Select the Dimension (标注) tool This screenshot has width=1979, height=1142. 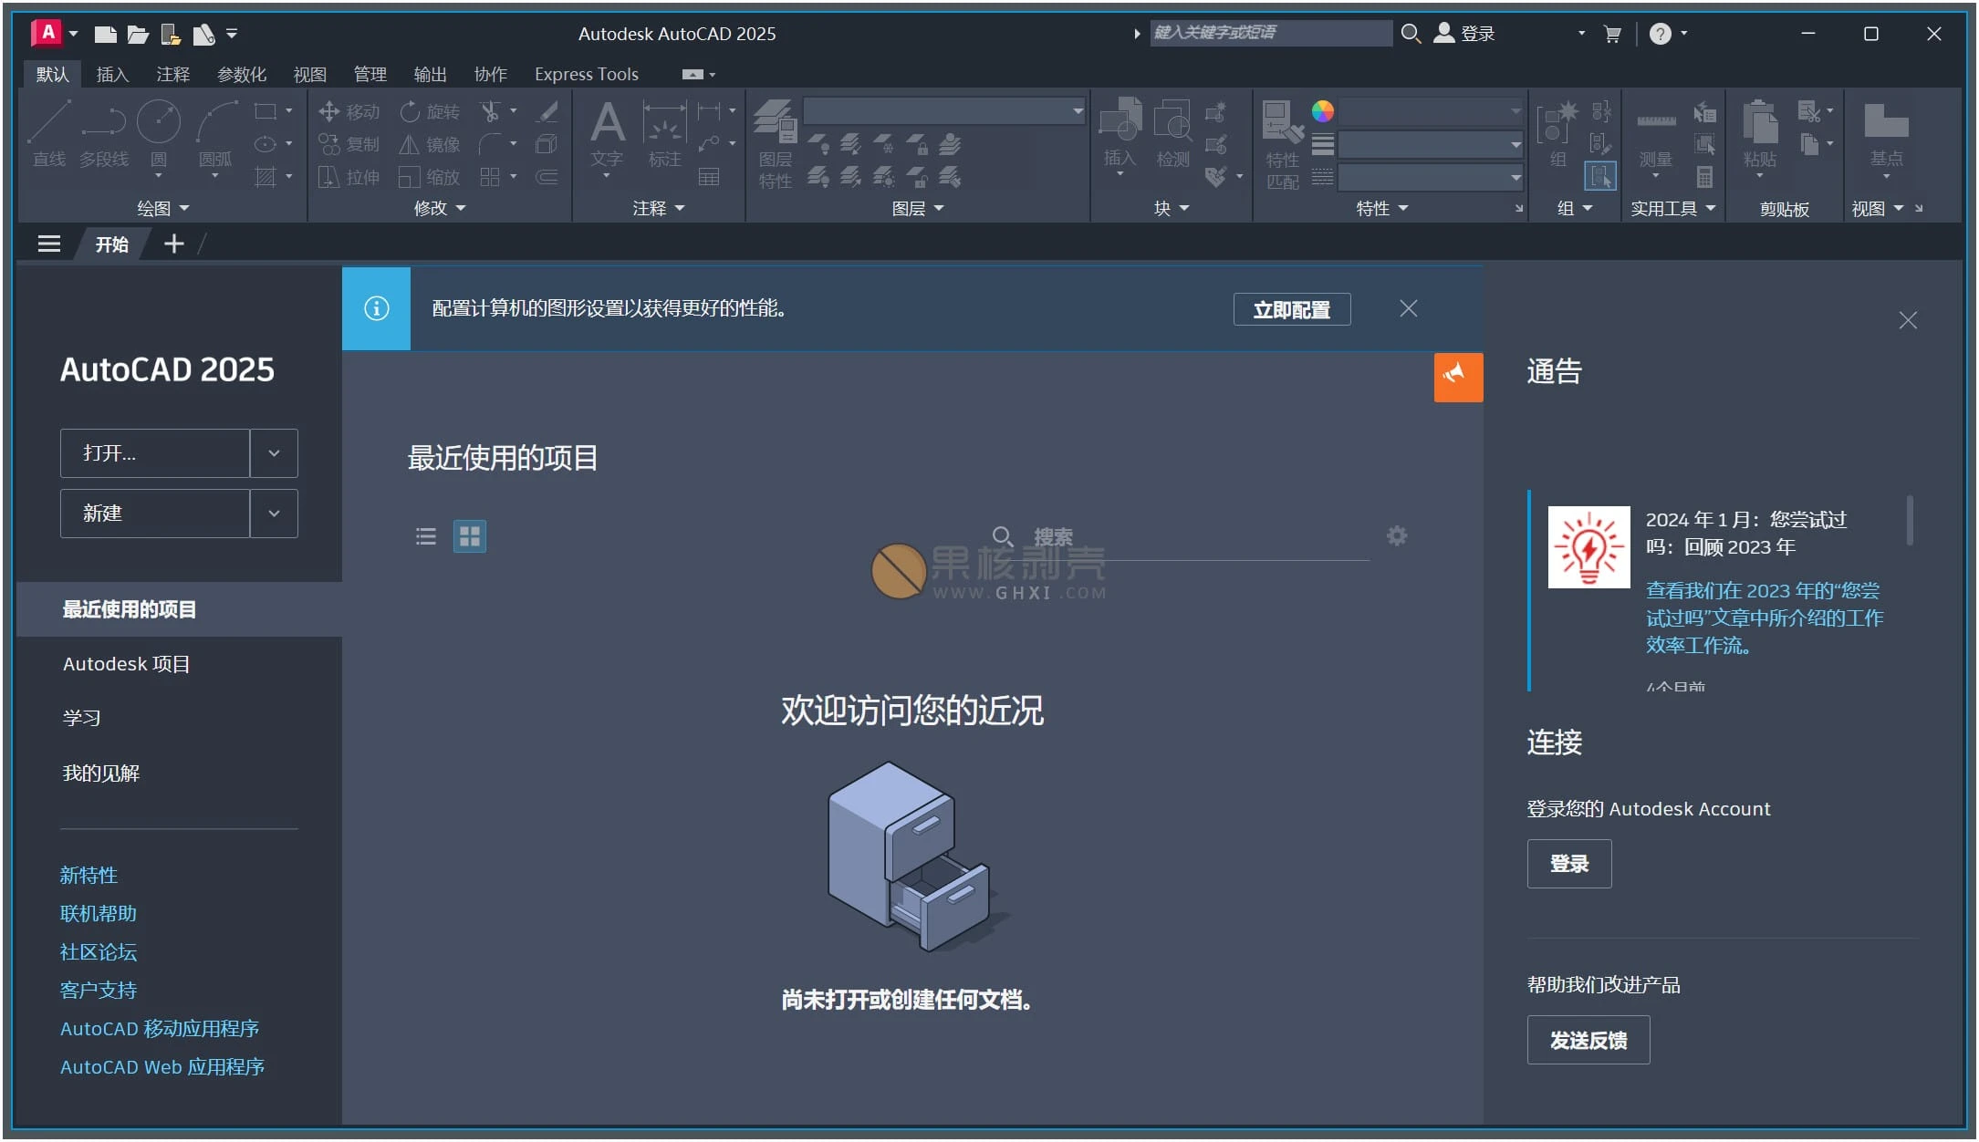pos(664,134)
